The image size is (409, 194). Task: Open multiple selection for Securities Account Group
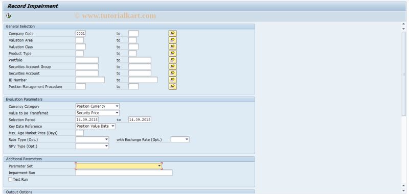(173, 66)
